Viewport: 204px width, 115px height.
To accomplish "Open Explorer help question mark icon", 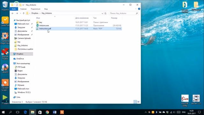I will click(x=139, y=9).
